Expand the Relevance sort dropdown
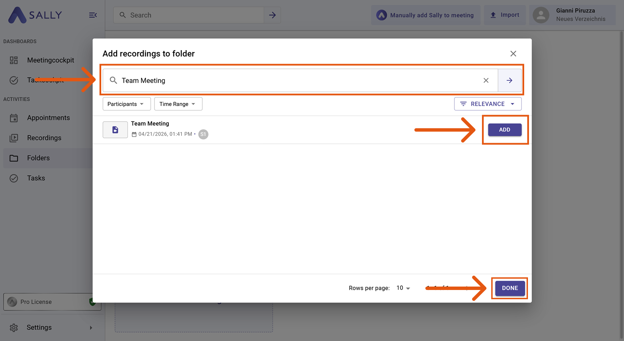Screen dimensions: 624x341 click(x=487, y=104)
